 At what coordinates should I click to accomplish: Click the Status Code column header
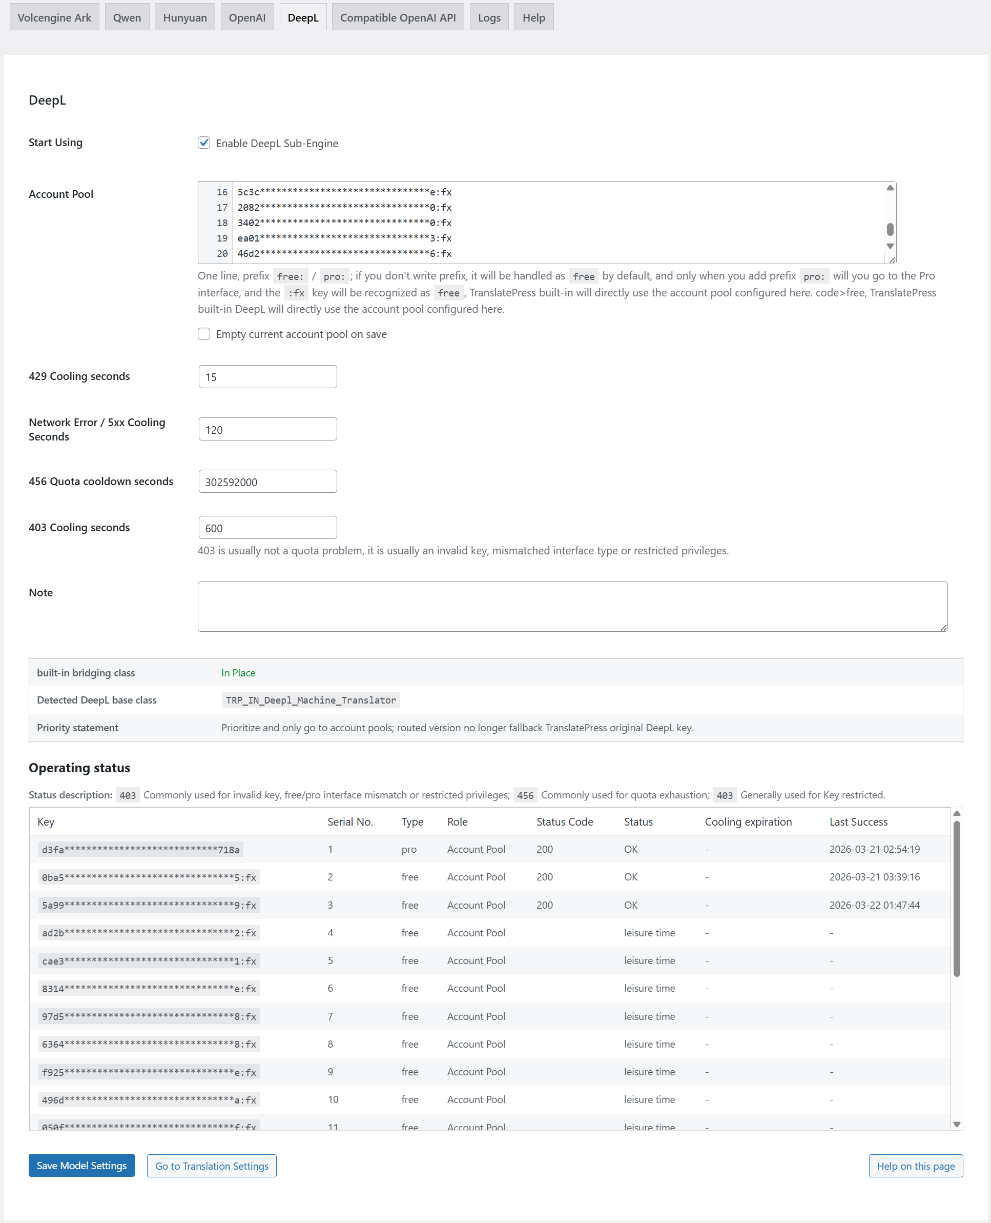point(565,821)
